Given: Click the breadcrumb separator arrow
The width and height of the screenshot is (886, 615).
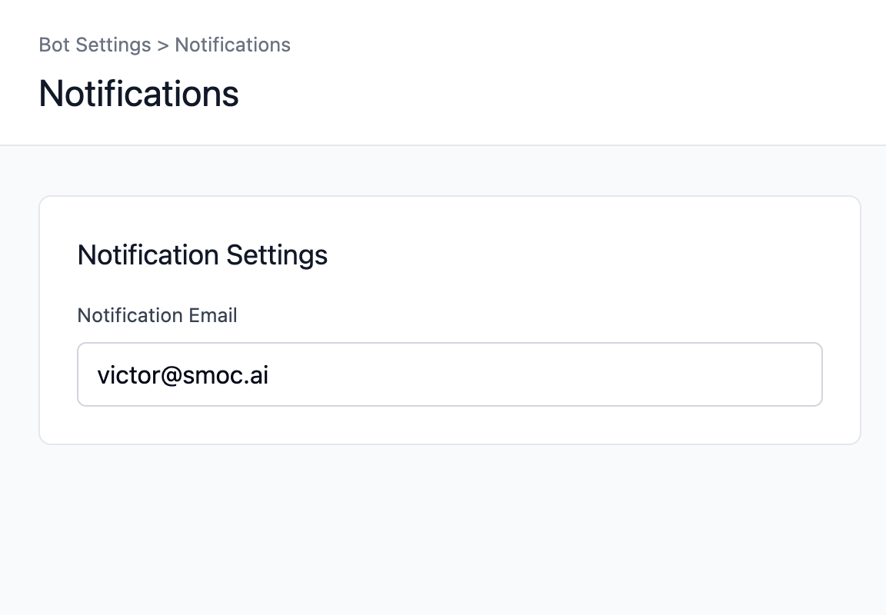Looking at the screenshot, I should (163, 45).
